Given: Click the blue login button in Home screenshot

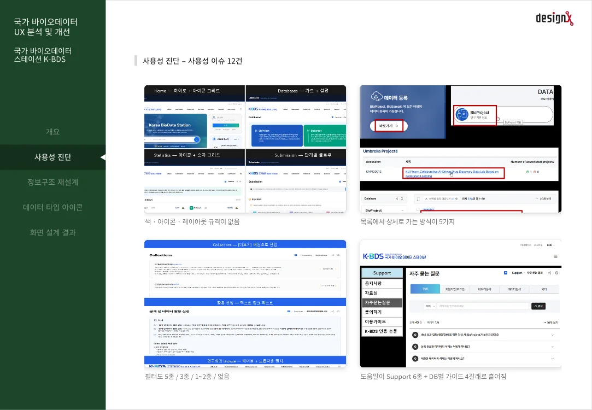Looking at the screenshot, I should click(x=226, y=125).
